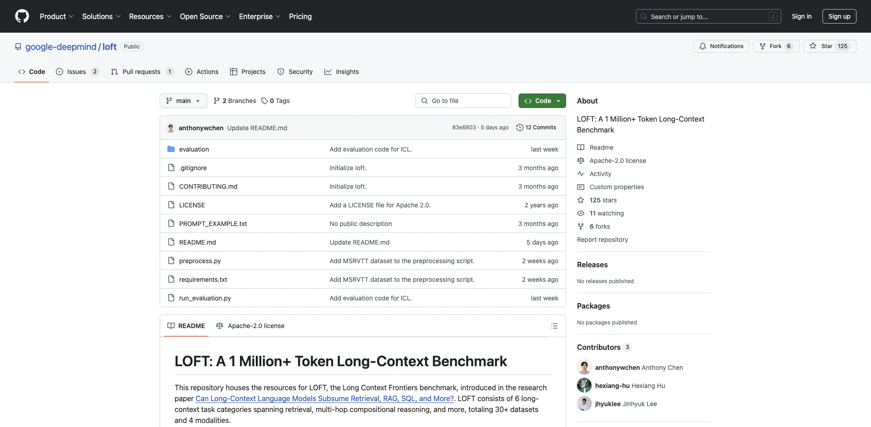Click the fork icon next to 6 forks
The width and height of the screenshot is (871, 427).
click(581, 226)
